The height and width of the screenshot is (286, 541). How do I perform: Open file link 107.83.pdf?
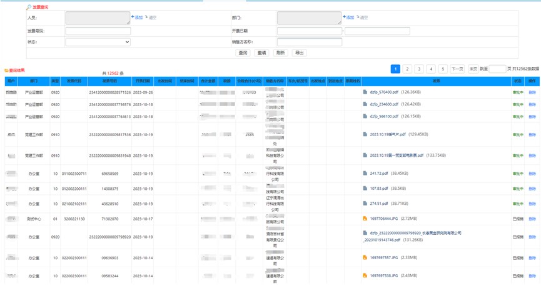379,189
